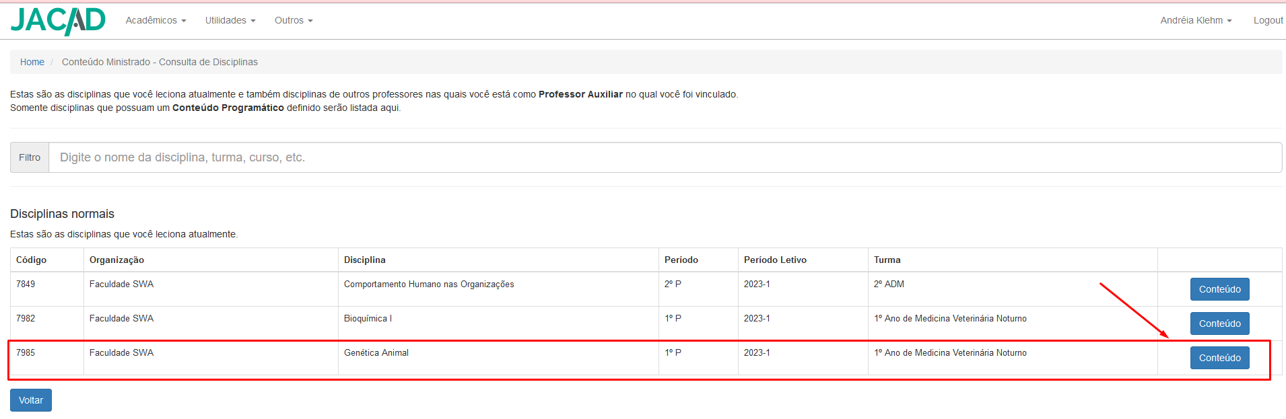This screenshot has width=1286, height=419.
Task: Click the Filtro search input field
Action: 665,157
